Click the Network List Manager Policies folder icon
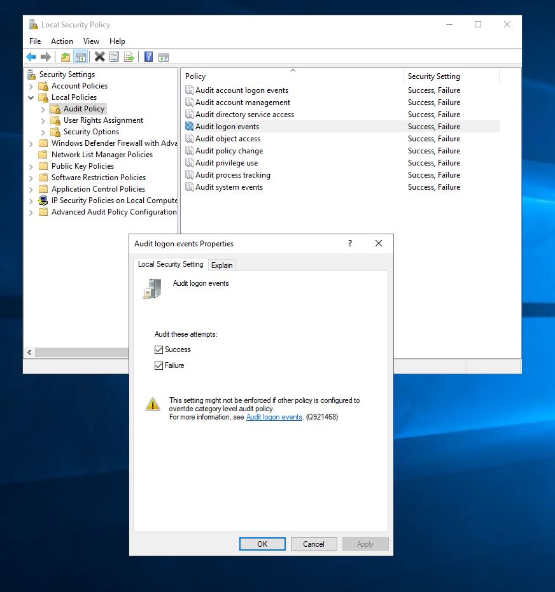Viewport: 555px width, 592px height. tap(43, 155)
